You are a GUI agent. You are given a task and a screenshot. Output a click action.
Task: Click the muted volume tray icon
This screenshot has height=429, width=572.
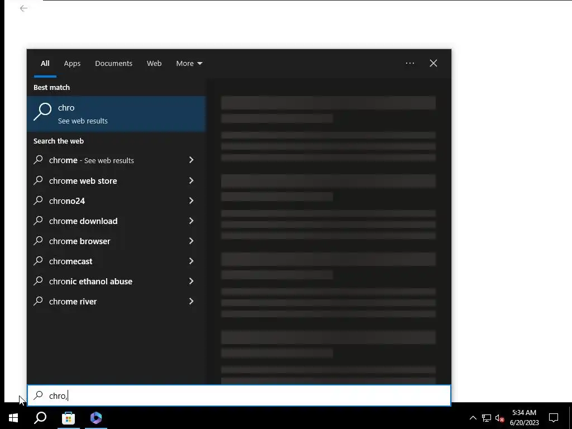[x=499, y=418]
